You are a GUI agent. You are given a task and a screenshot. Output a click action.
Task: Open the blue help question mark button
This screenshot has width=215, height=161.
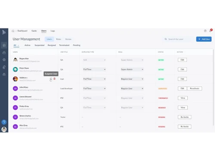pyautogui.click(x=4, y=122)
